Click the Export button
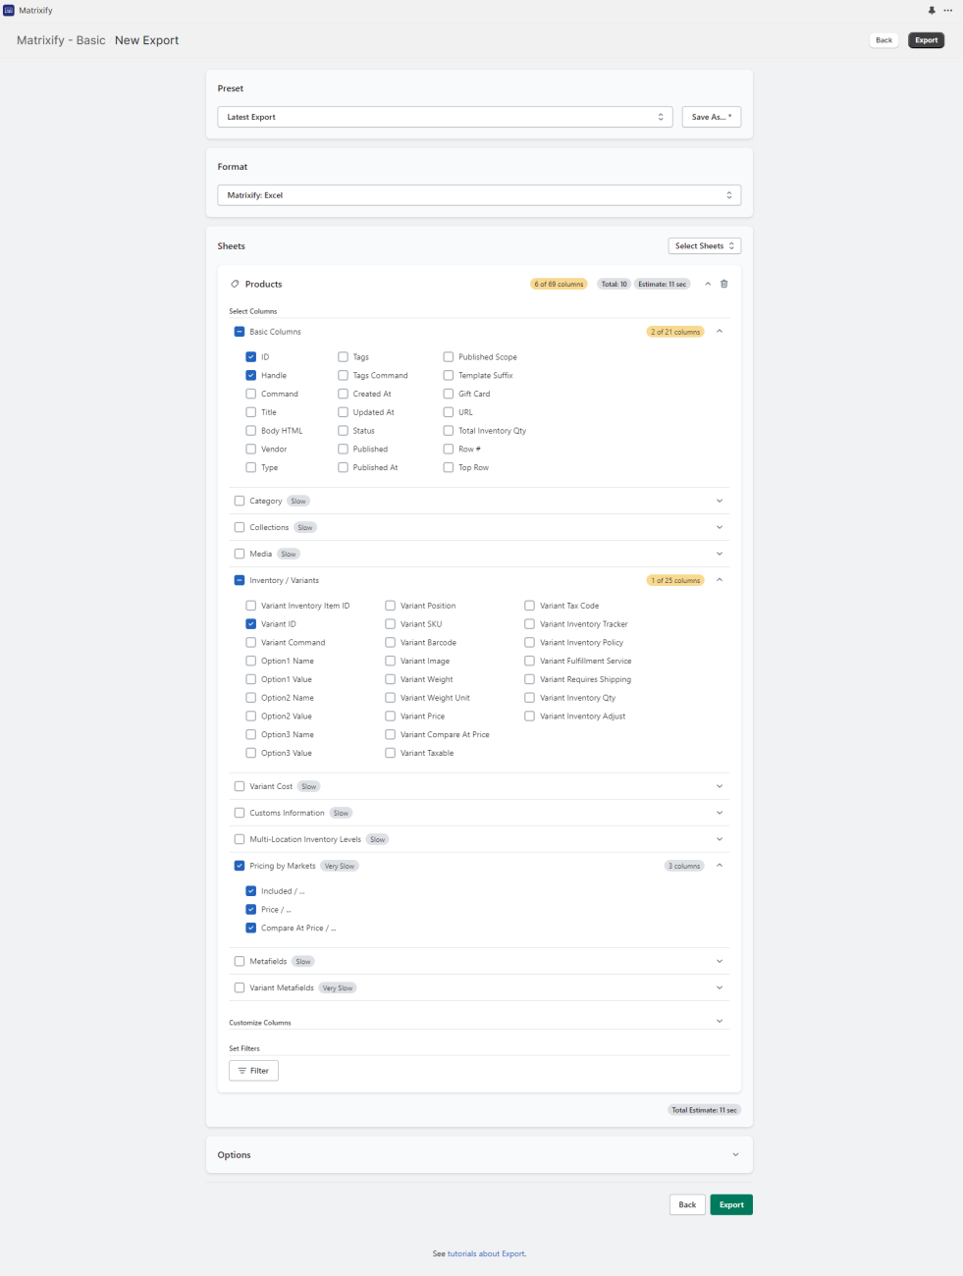963x1276 pixels. (730, 1204)
